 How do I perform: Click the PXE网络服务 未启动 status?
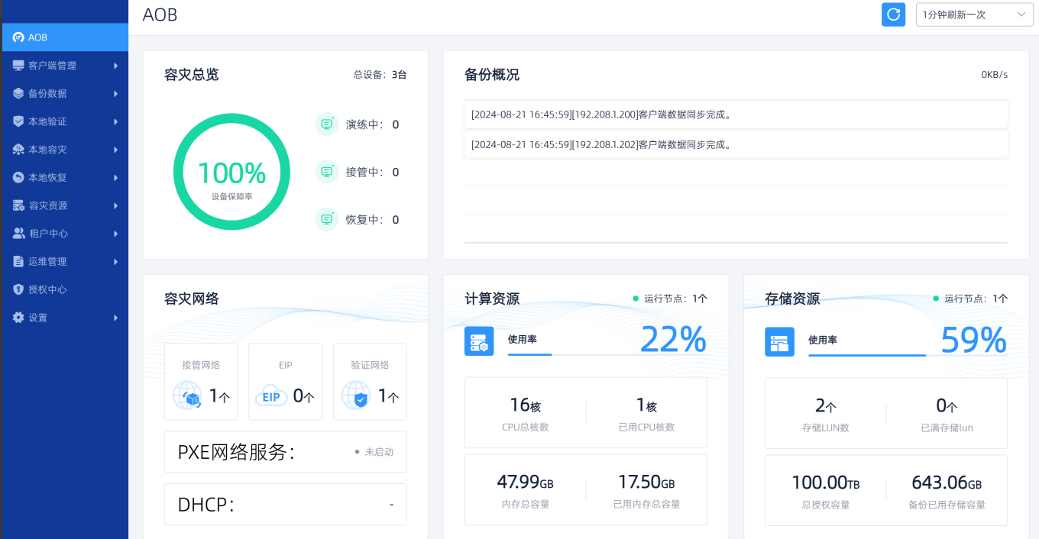pos(374,452)
